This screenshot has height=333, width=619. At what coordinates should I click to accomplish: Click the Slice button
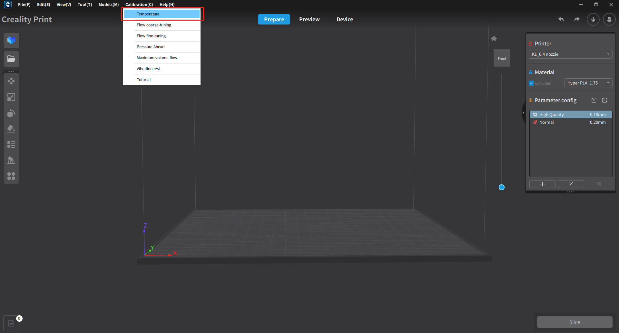tap(575, 322)
